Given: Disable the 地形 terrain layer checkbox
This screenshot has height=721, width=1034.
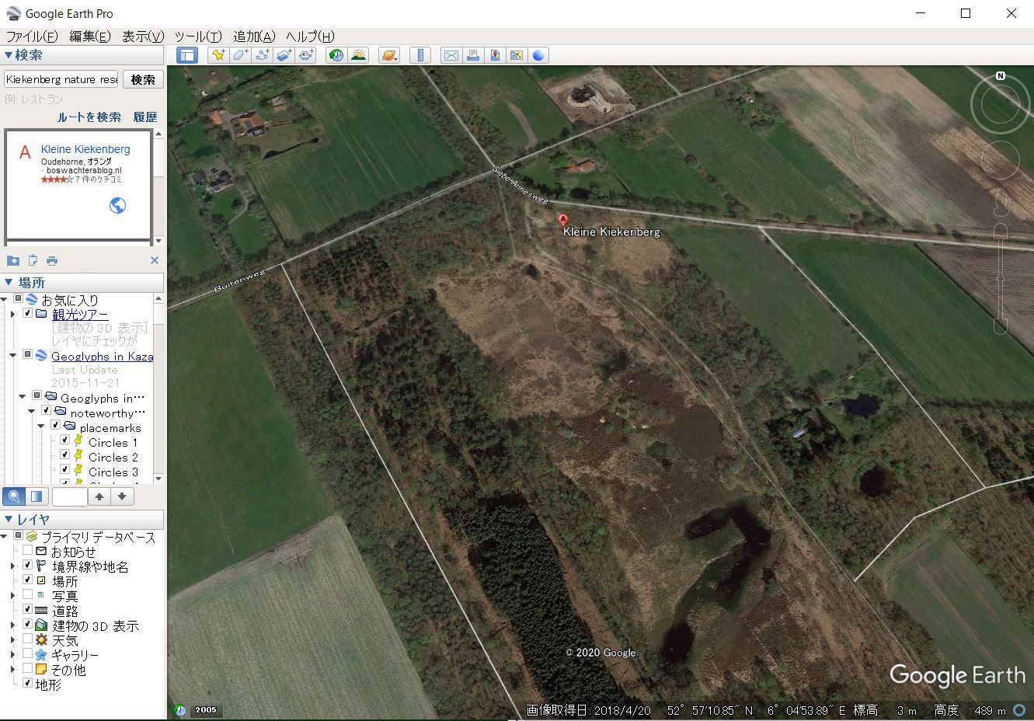Looking at the screenshot, I should click(27, 684).
